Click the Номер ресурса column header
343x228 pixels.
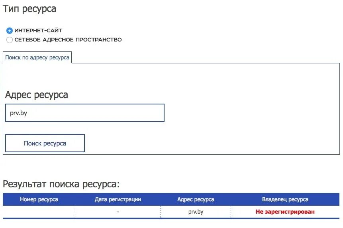click(x=39, y=199)
